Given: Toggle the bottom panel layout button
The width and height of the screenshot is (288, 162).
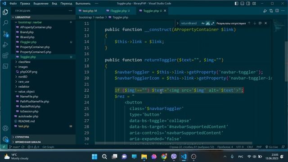Looking at the screenshot, I should coord(242,4).
